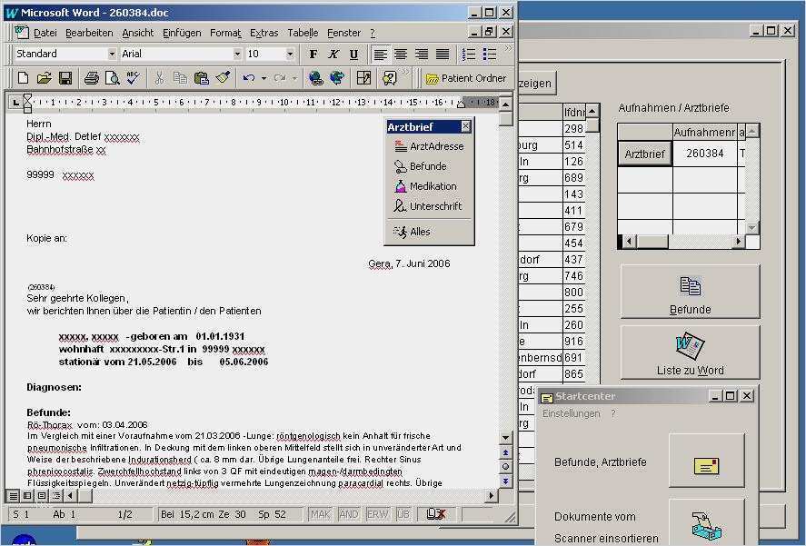Open the Format menu
Screen dimensions: 806x546
[225, 33]
